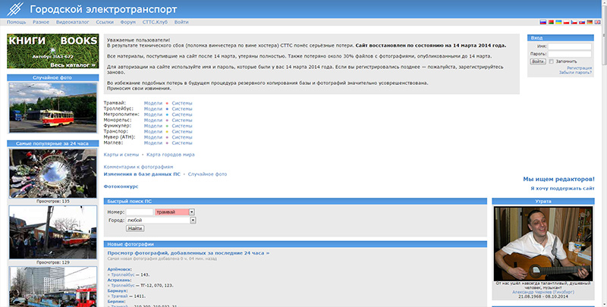The image size is (607, 307).
Task: Click the site logo in the header
Action: 14,9
